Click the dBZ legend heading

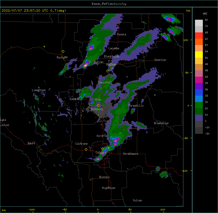(205, 13)
